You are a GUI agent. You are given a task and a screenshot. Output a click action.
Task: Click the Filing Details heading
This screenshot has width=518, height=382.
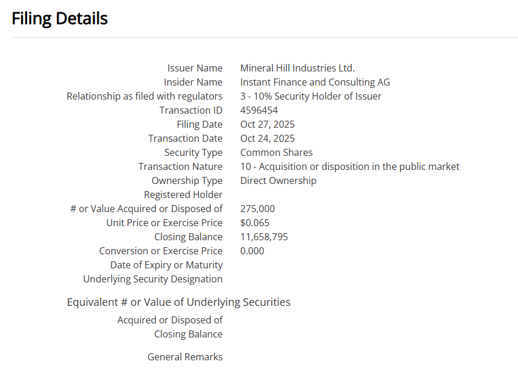[60, 19]
